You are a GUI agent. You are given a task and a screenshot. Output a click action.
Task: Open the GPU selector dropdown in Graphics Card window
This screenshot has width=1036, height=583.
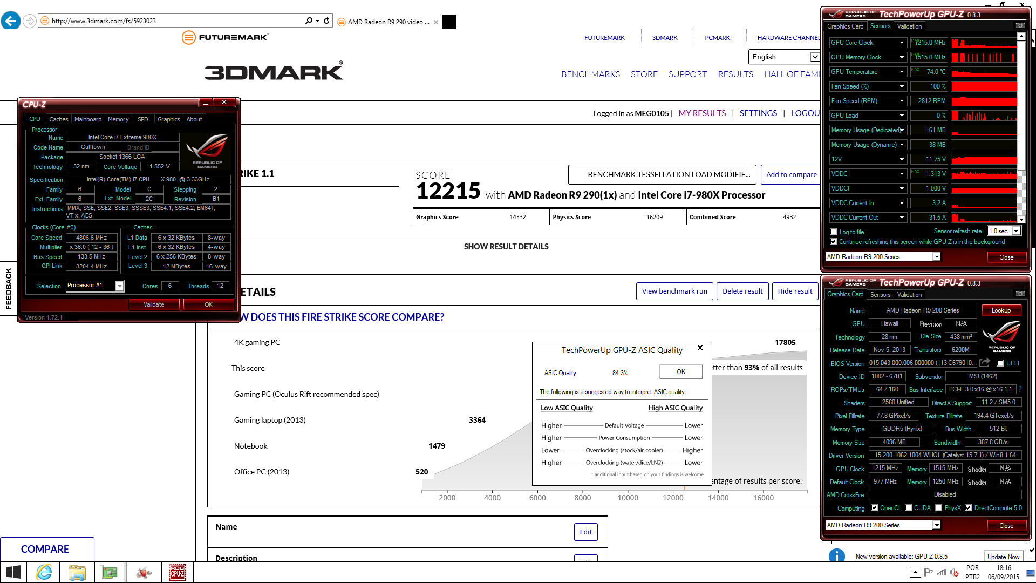937,525
